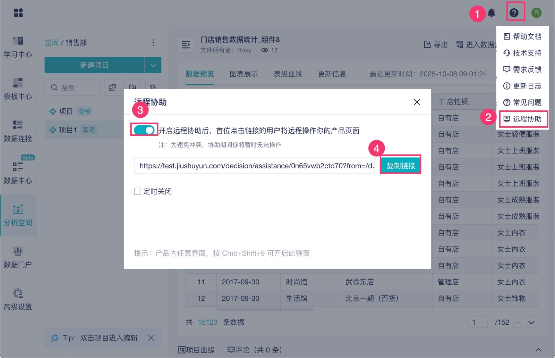Switch to the 数据预览 tab
The image size is (555, 358).
tap(200, 74)
